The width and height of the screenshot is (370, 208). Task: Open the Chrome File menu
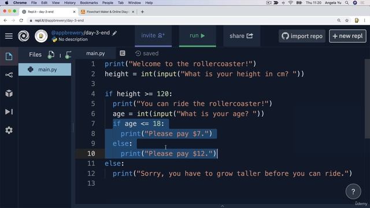pyautogui.click(x=34, y=3)
